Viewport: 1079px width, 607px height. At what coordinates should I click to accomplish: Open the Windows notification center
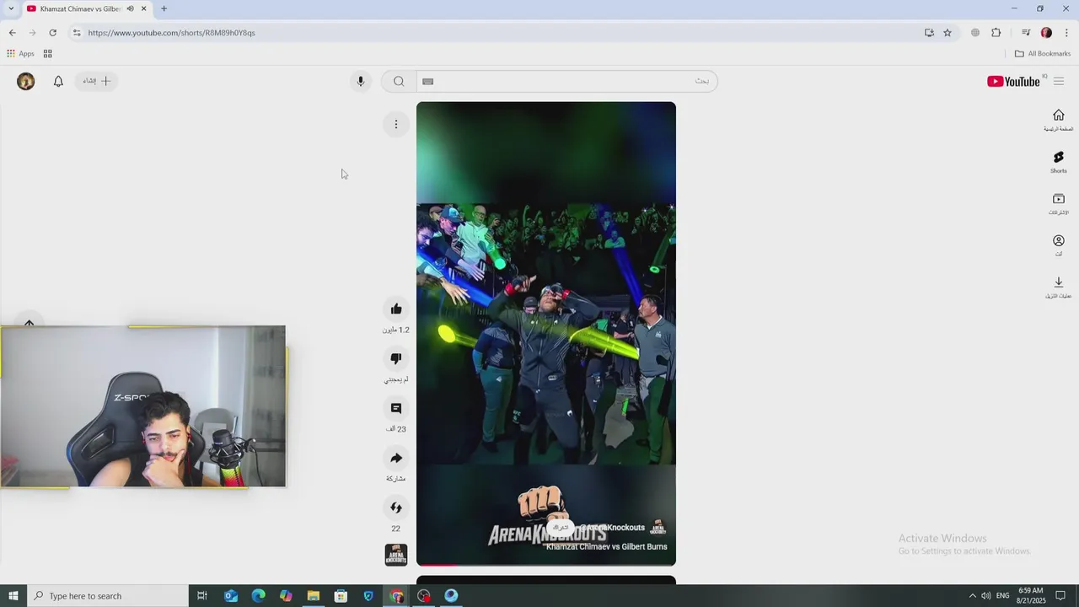(1061, 596)
